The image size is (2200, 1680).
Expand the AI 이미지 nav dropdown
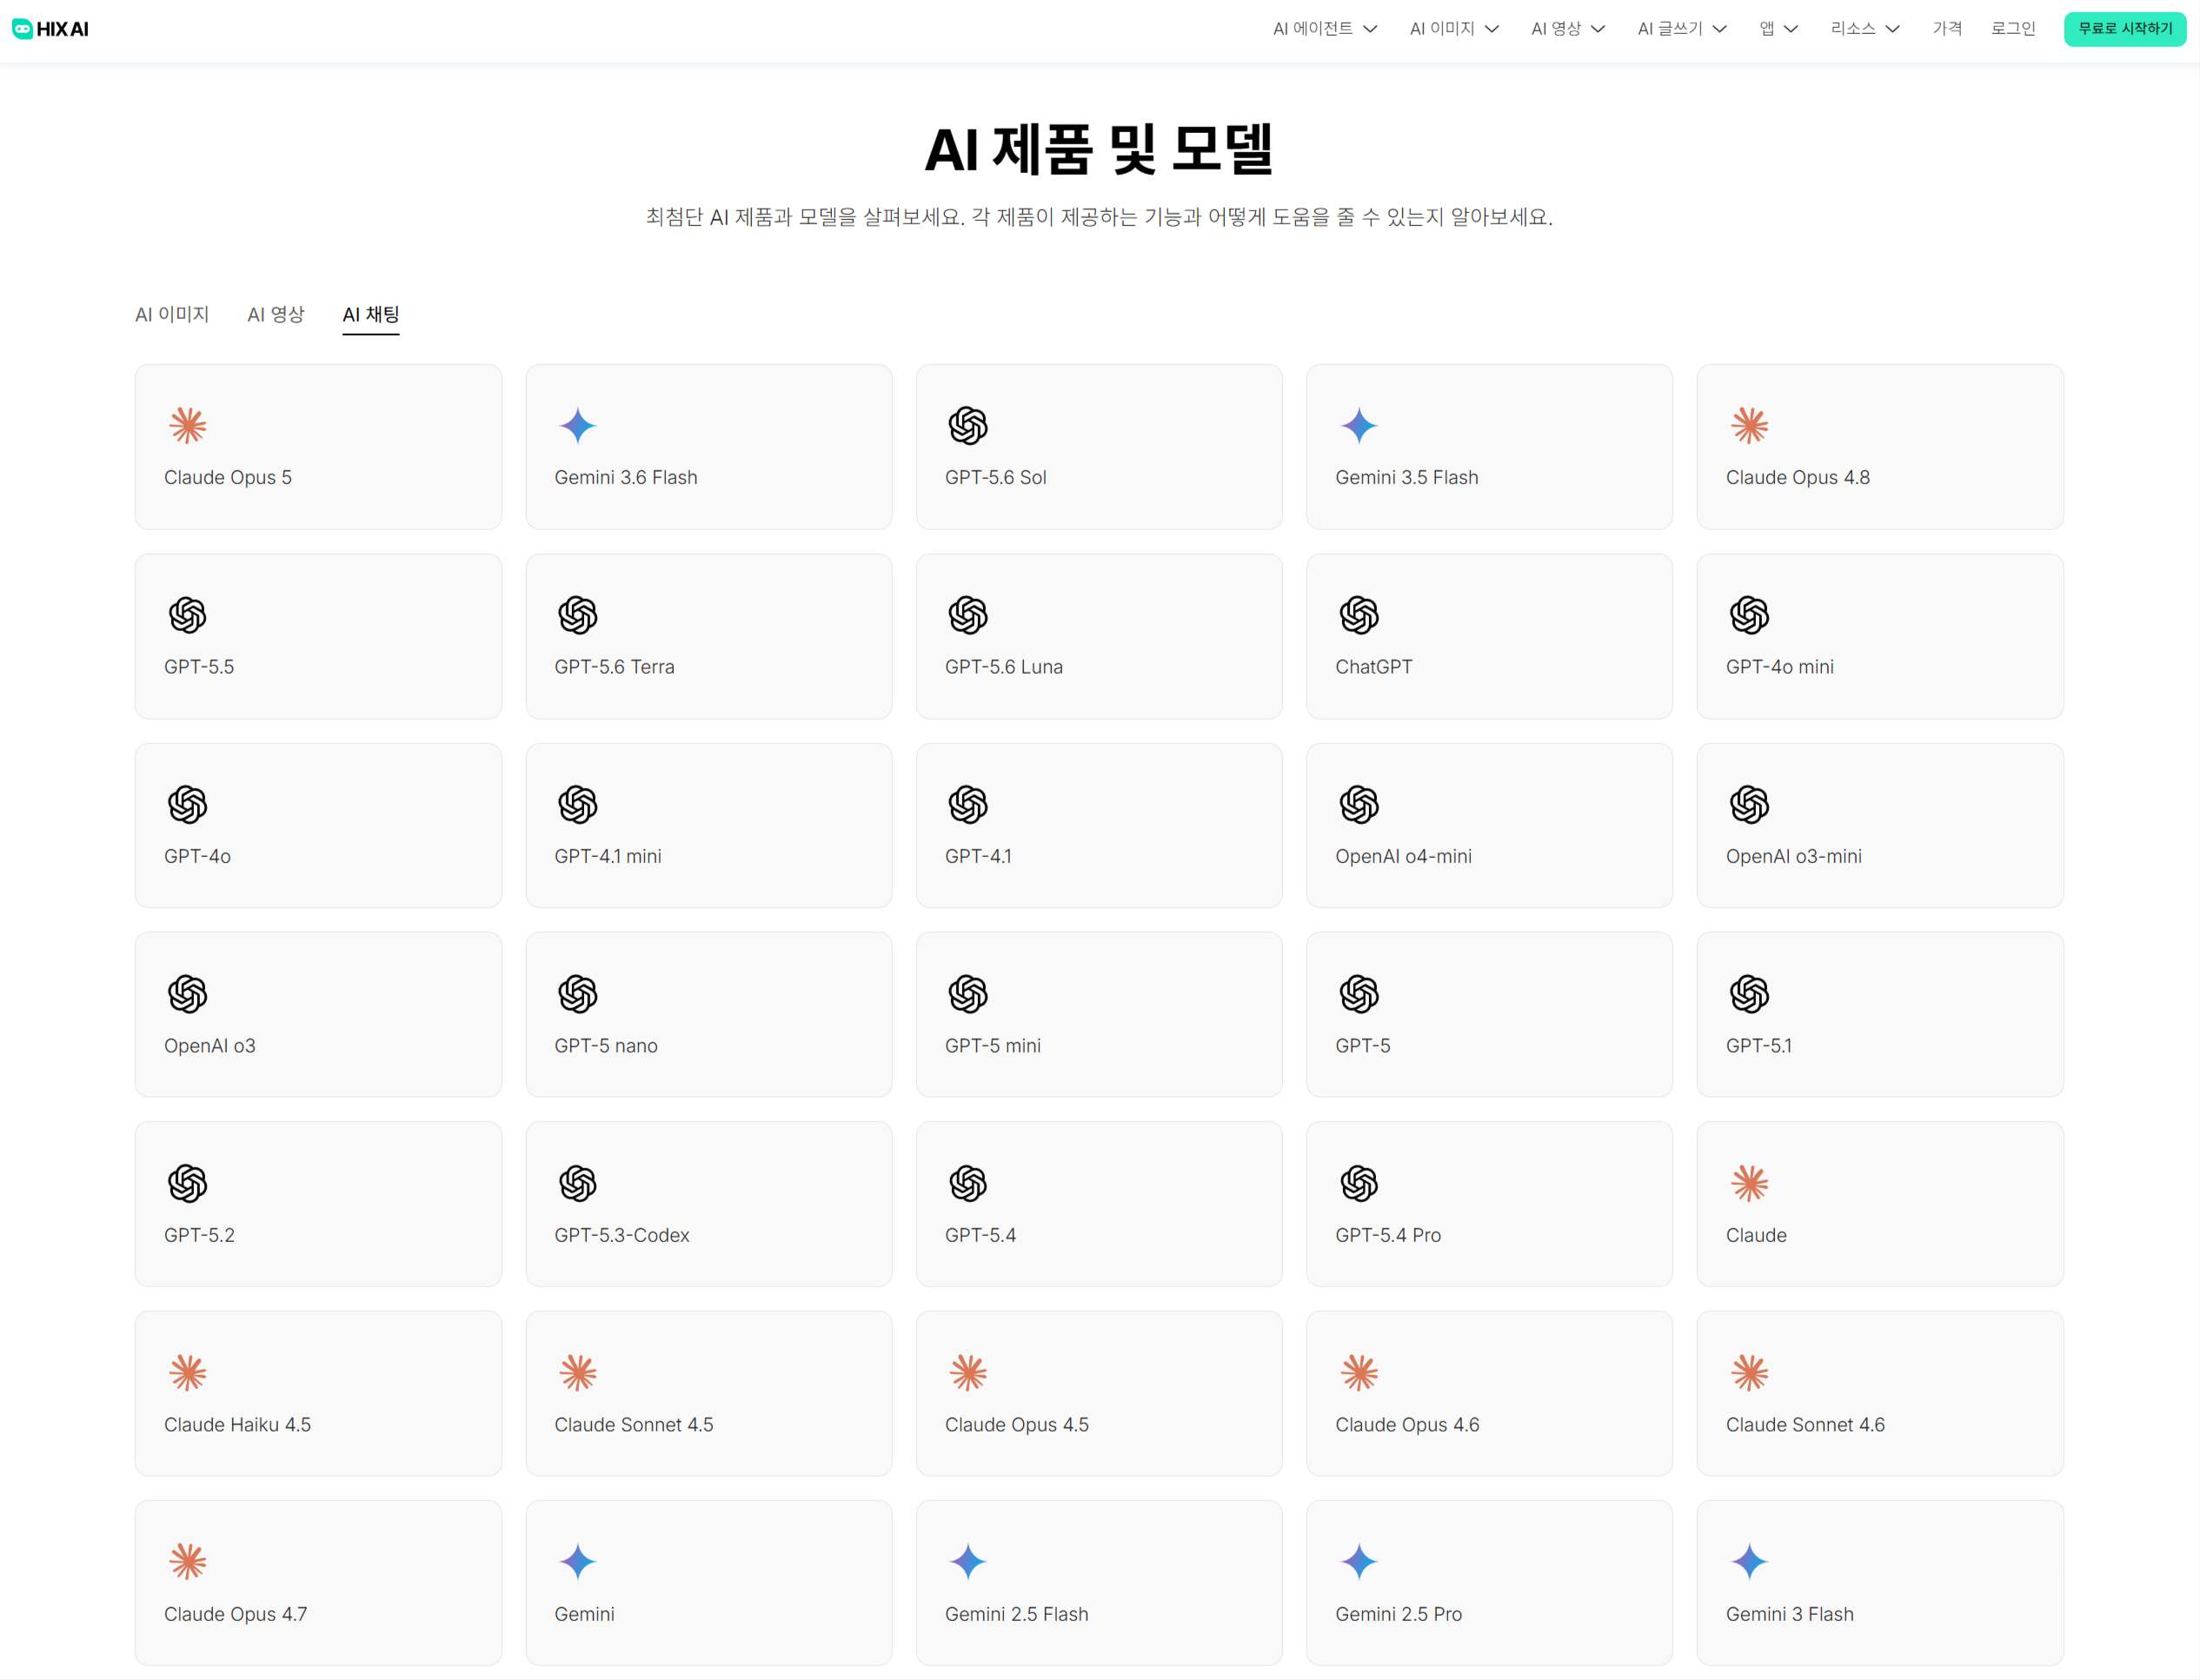pos(1453,29)
